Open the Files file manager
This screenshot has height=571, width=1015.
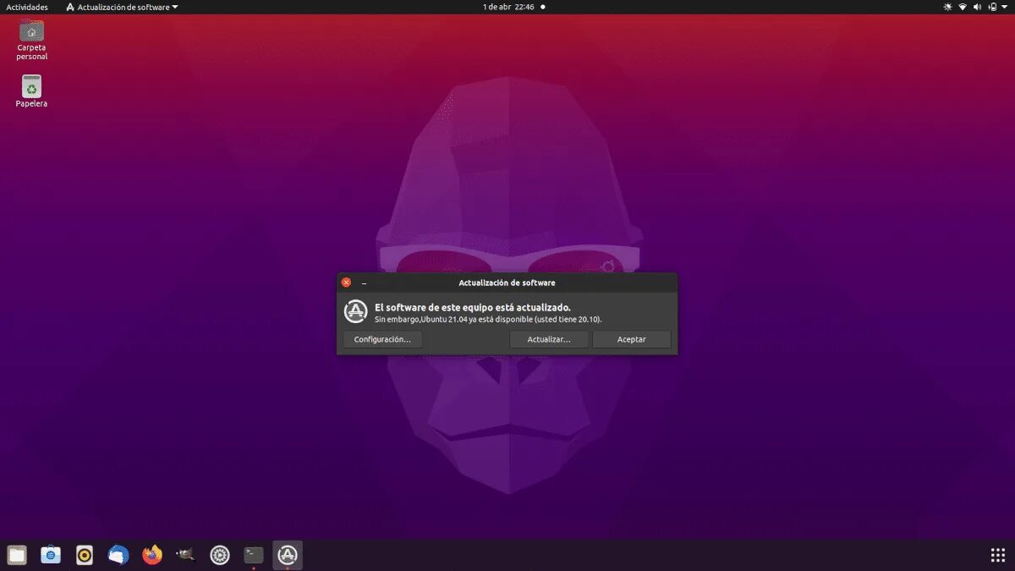coord(16,555)
